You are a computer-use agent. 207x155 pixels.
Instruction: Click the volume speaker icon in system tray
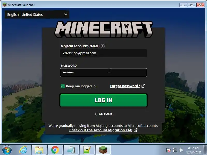click(x=181, y=150)
